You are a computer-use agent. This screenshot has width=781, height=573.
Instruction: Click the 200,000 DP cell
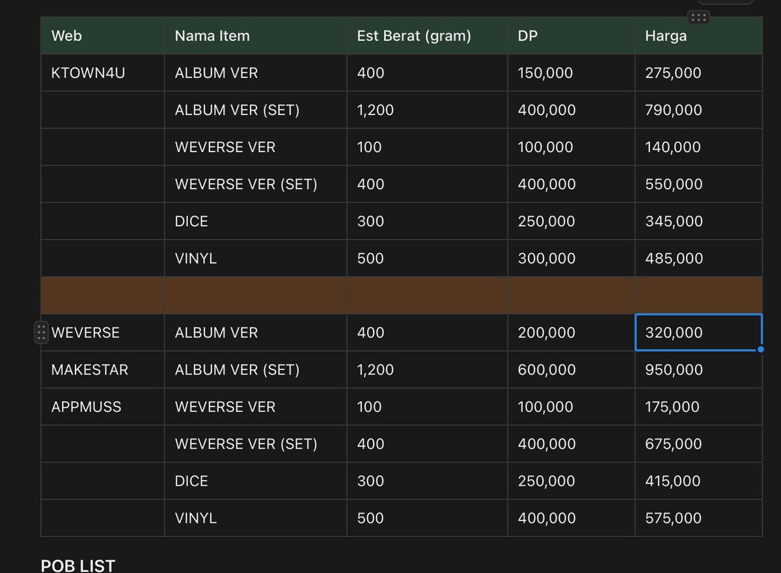click(571, 332)
